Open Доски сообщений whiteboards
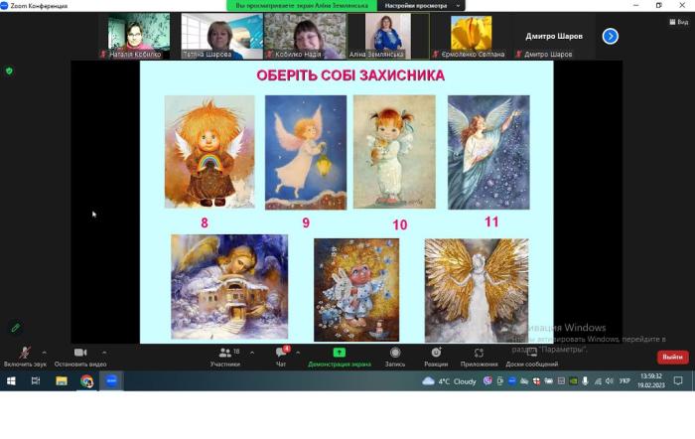695x439 pixels. [x=531, y=356]
